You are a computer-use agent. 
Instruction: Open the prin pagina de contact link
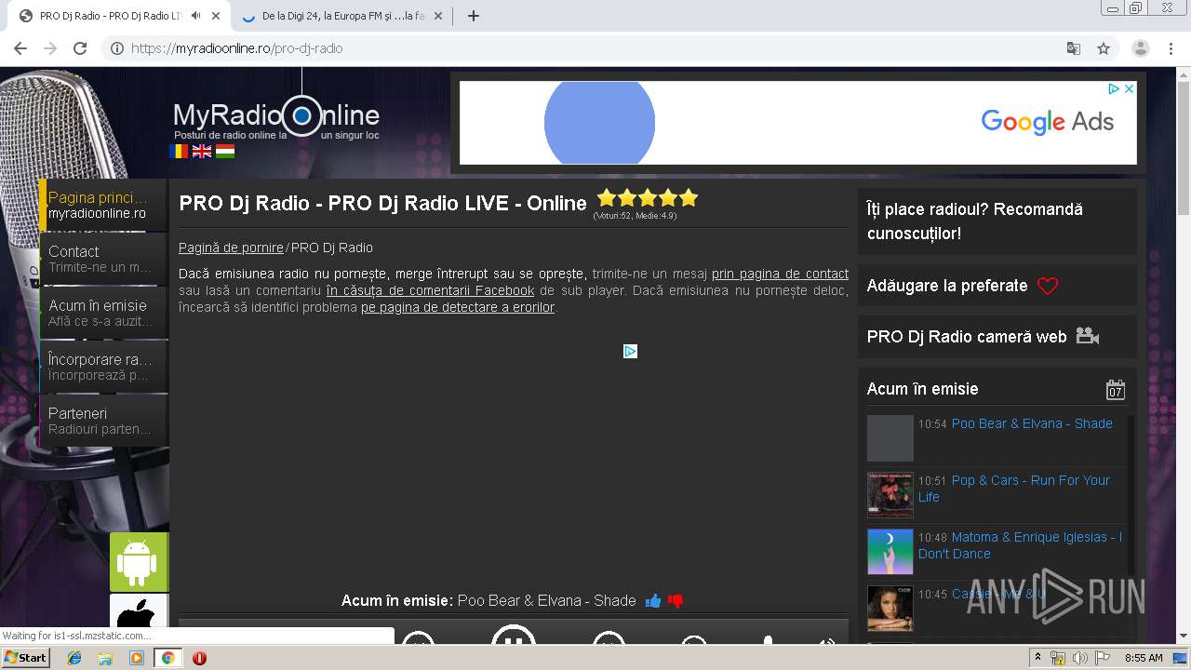[x=780, y=274]
